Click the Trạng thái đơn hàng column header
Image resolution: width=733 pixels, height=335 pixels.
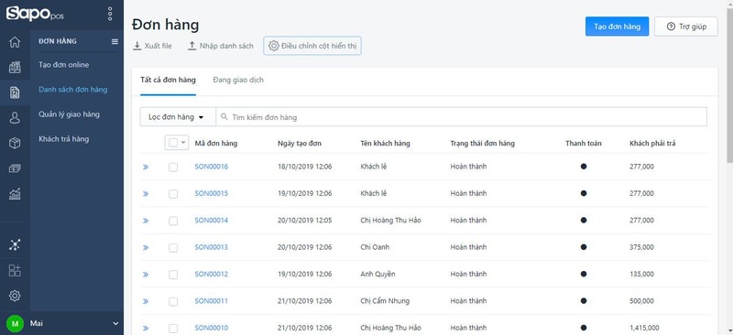pos(483,144)
